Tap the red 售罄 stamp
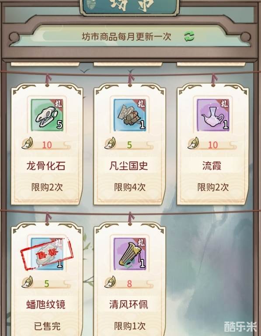Screen dimensions: 261x336 tap(47, 254)
